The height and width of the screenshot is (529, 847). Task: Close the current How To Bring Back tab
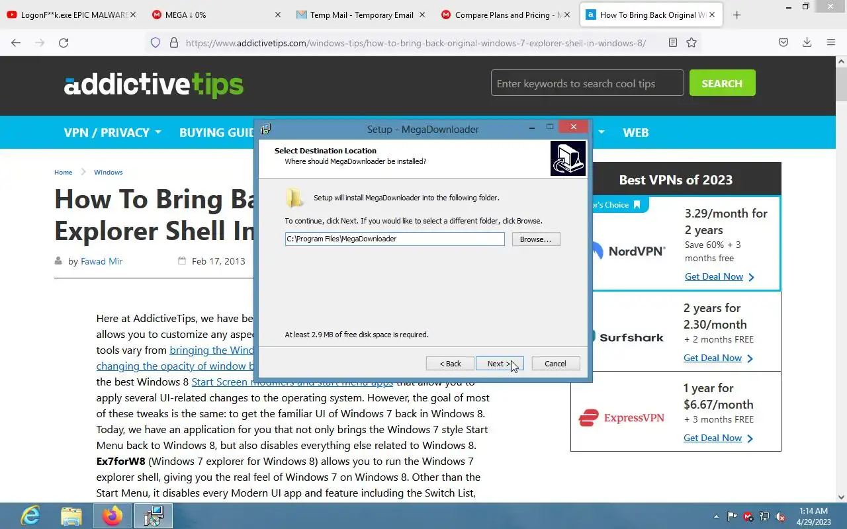(x=711, y=15)
